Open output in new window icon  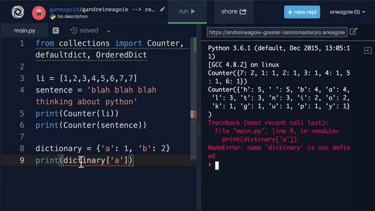pyautogui.click(x=353, y=31)
